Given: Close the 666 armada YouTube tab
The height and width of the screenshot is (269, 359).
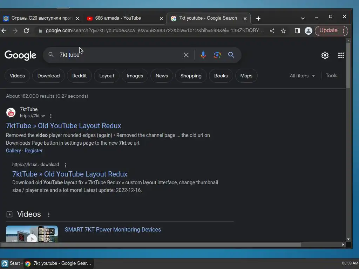Looking at the screenshot, I should click(x=161, y=19).
